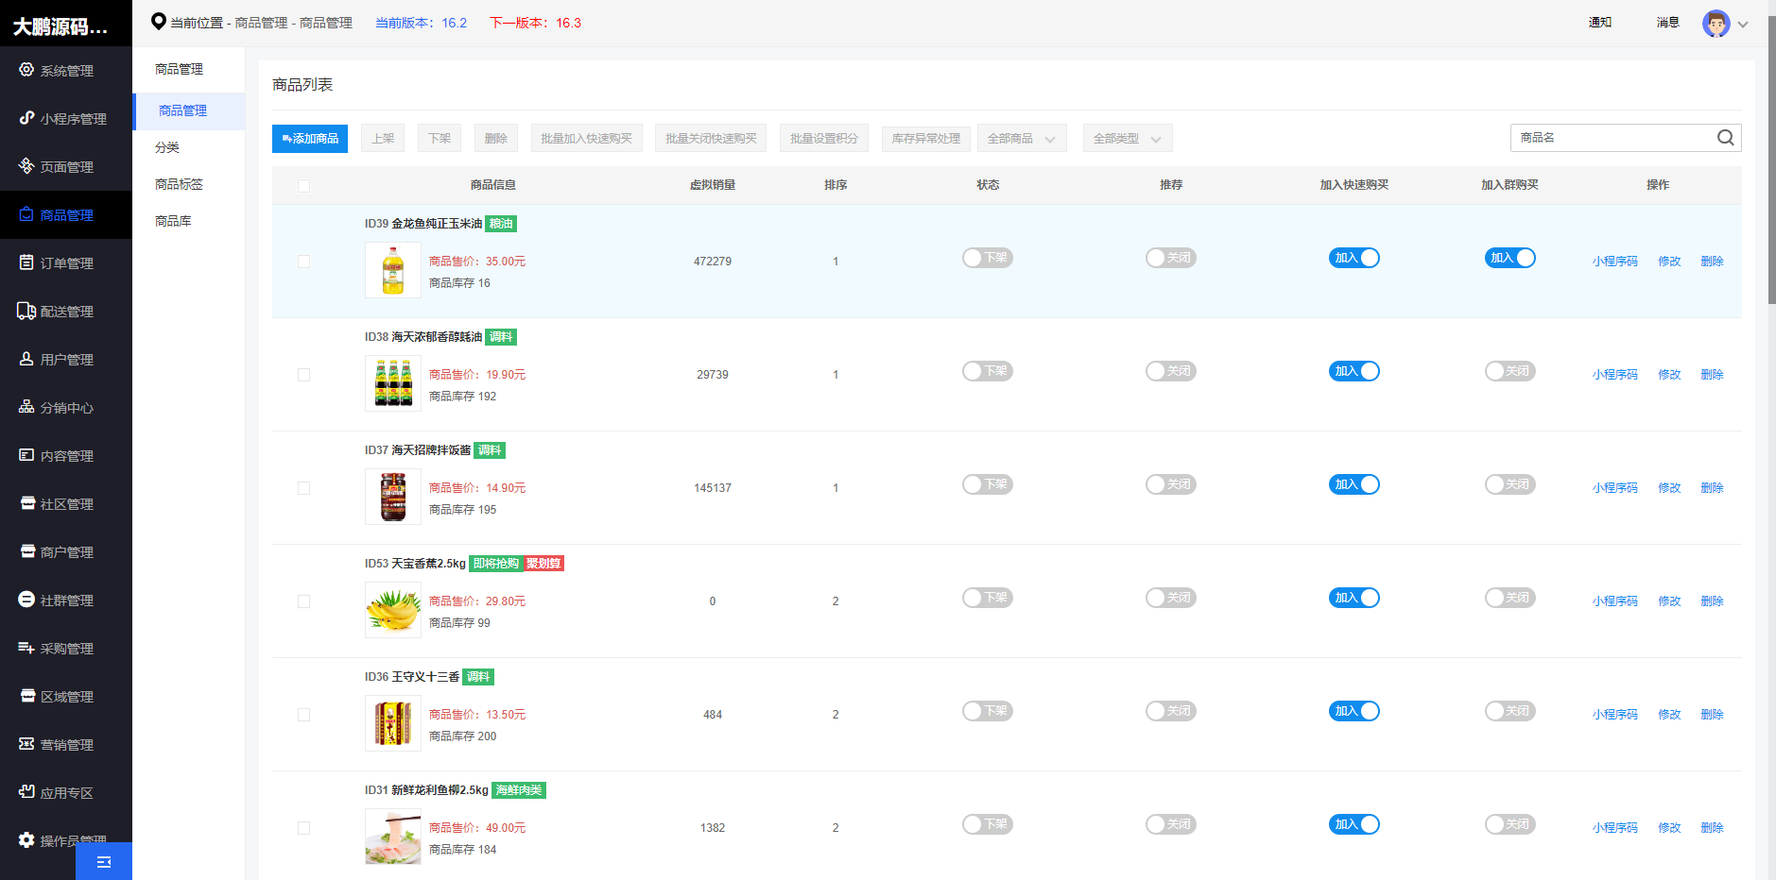Open the 全部类型 dropdown
The image size is (1776, 880).
pyautogui.click(x=1127, y=139)
